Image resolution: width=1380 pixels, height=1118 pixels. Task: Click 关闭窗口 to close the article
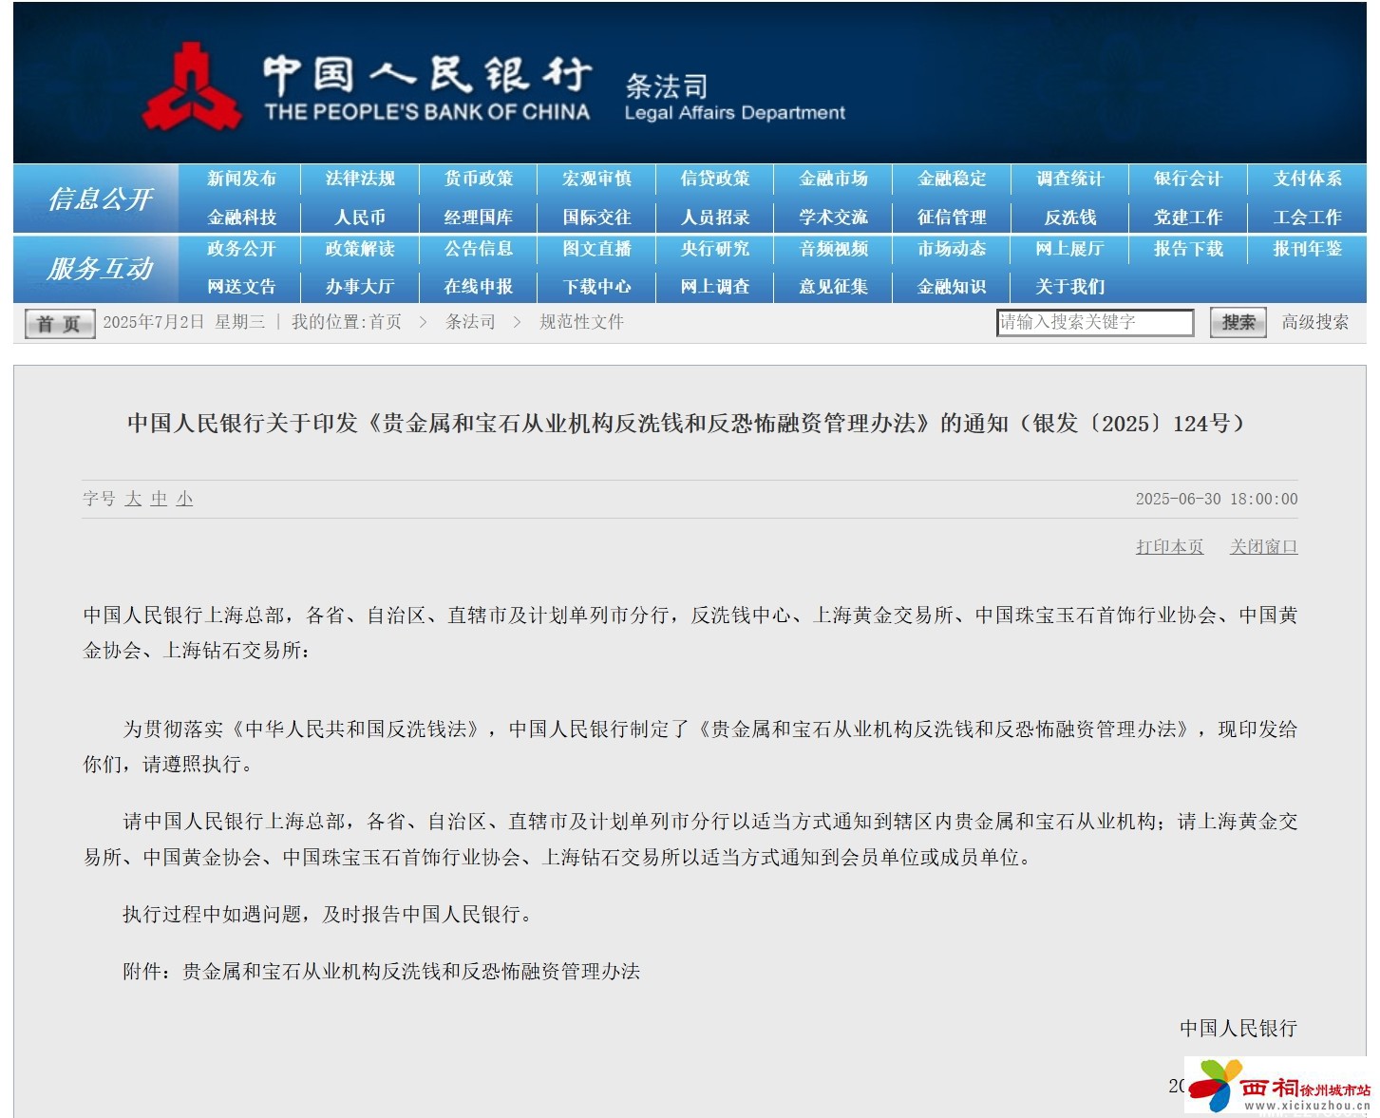pos(1263,547)
